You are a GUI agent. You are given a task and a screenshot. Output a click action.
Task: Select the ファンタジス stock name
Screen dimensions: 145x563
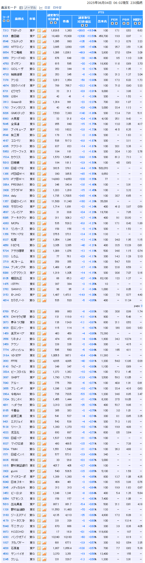[18, 107]
